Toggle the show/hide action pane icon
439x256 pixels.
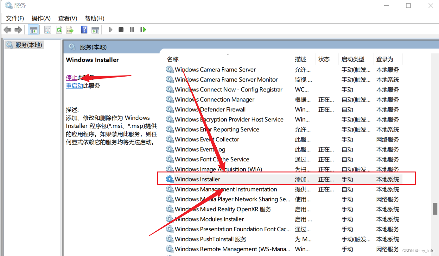(x=95, y=30)
